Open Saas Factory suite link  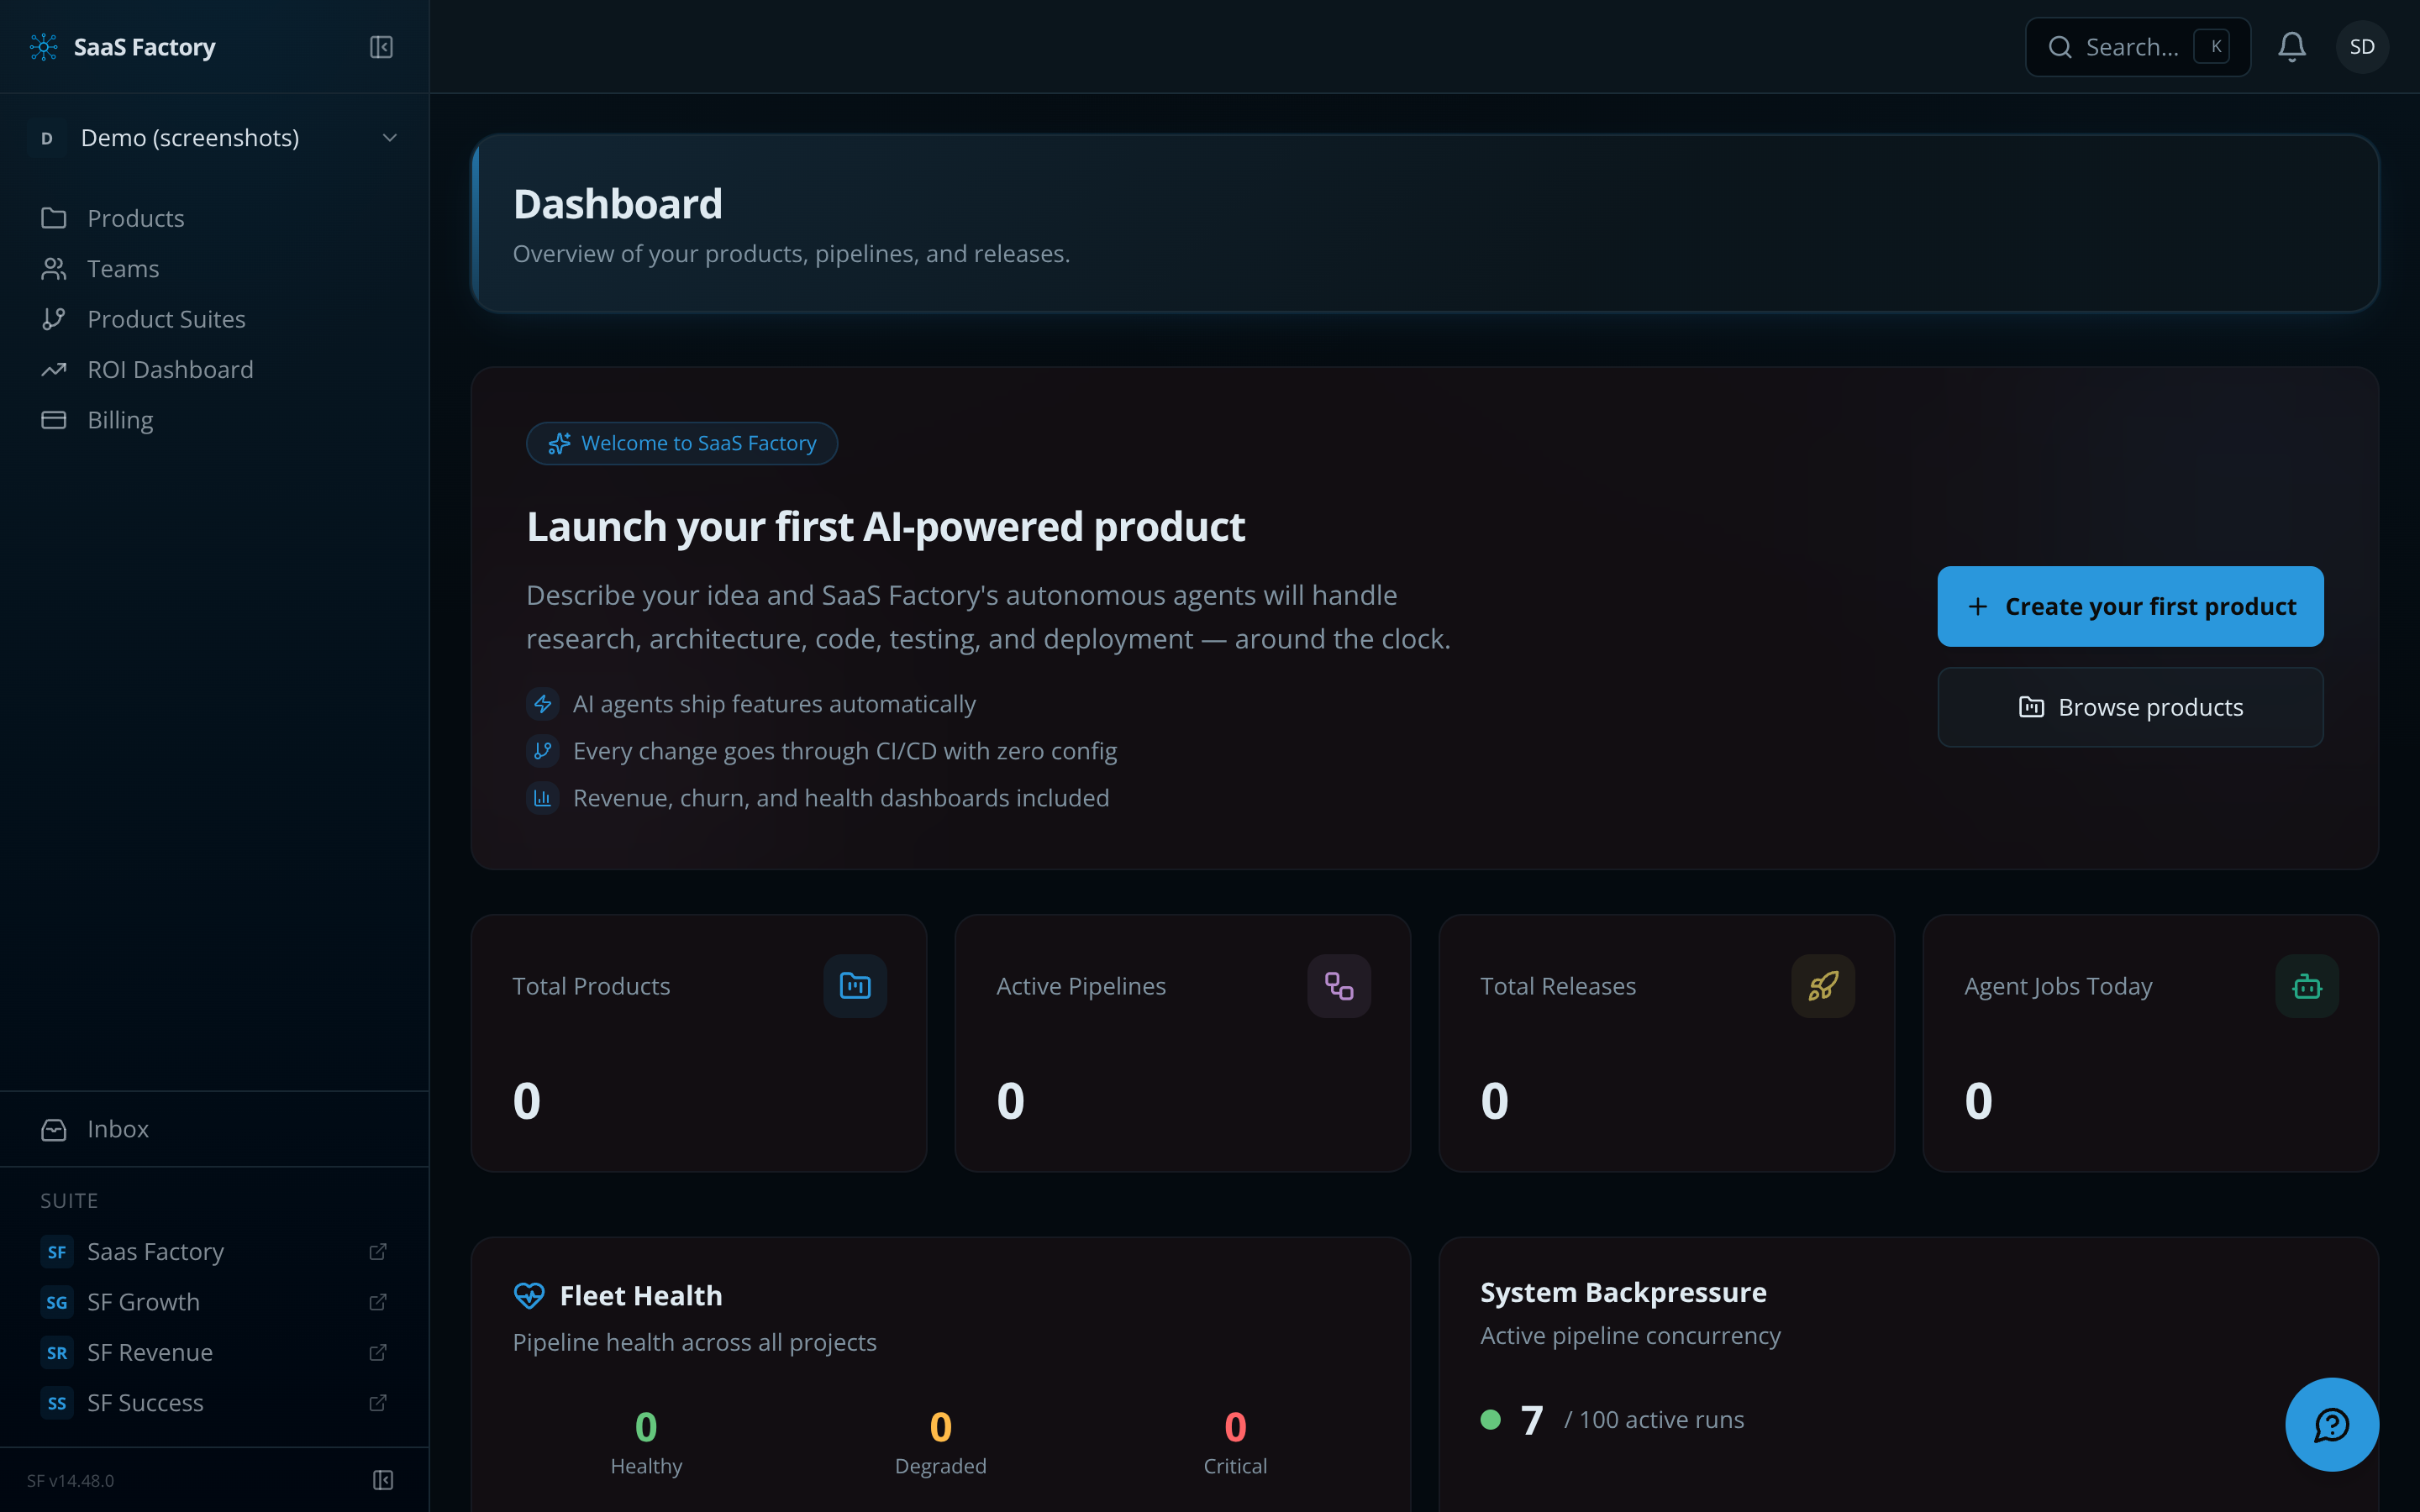[214, 1252]
